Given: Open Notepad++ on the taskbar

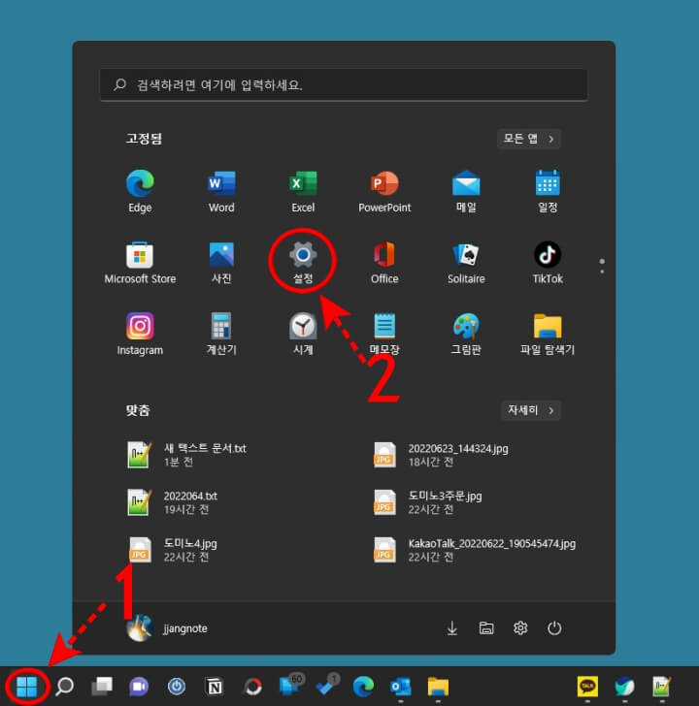Looking at the screenshot, I should (x=661, y=687).
